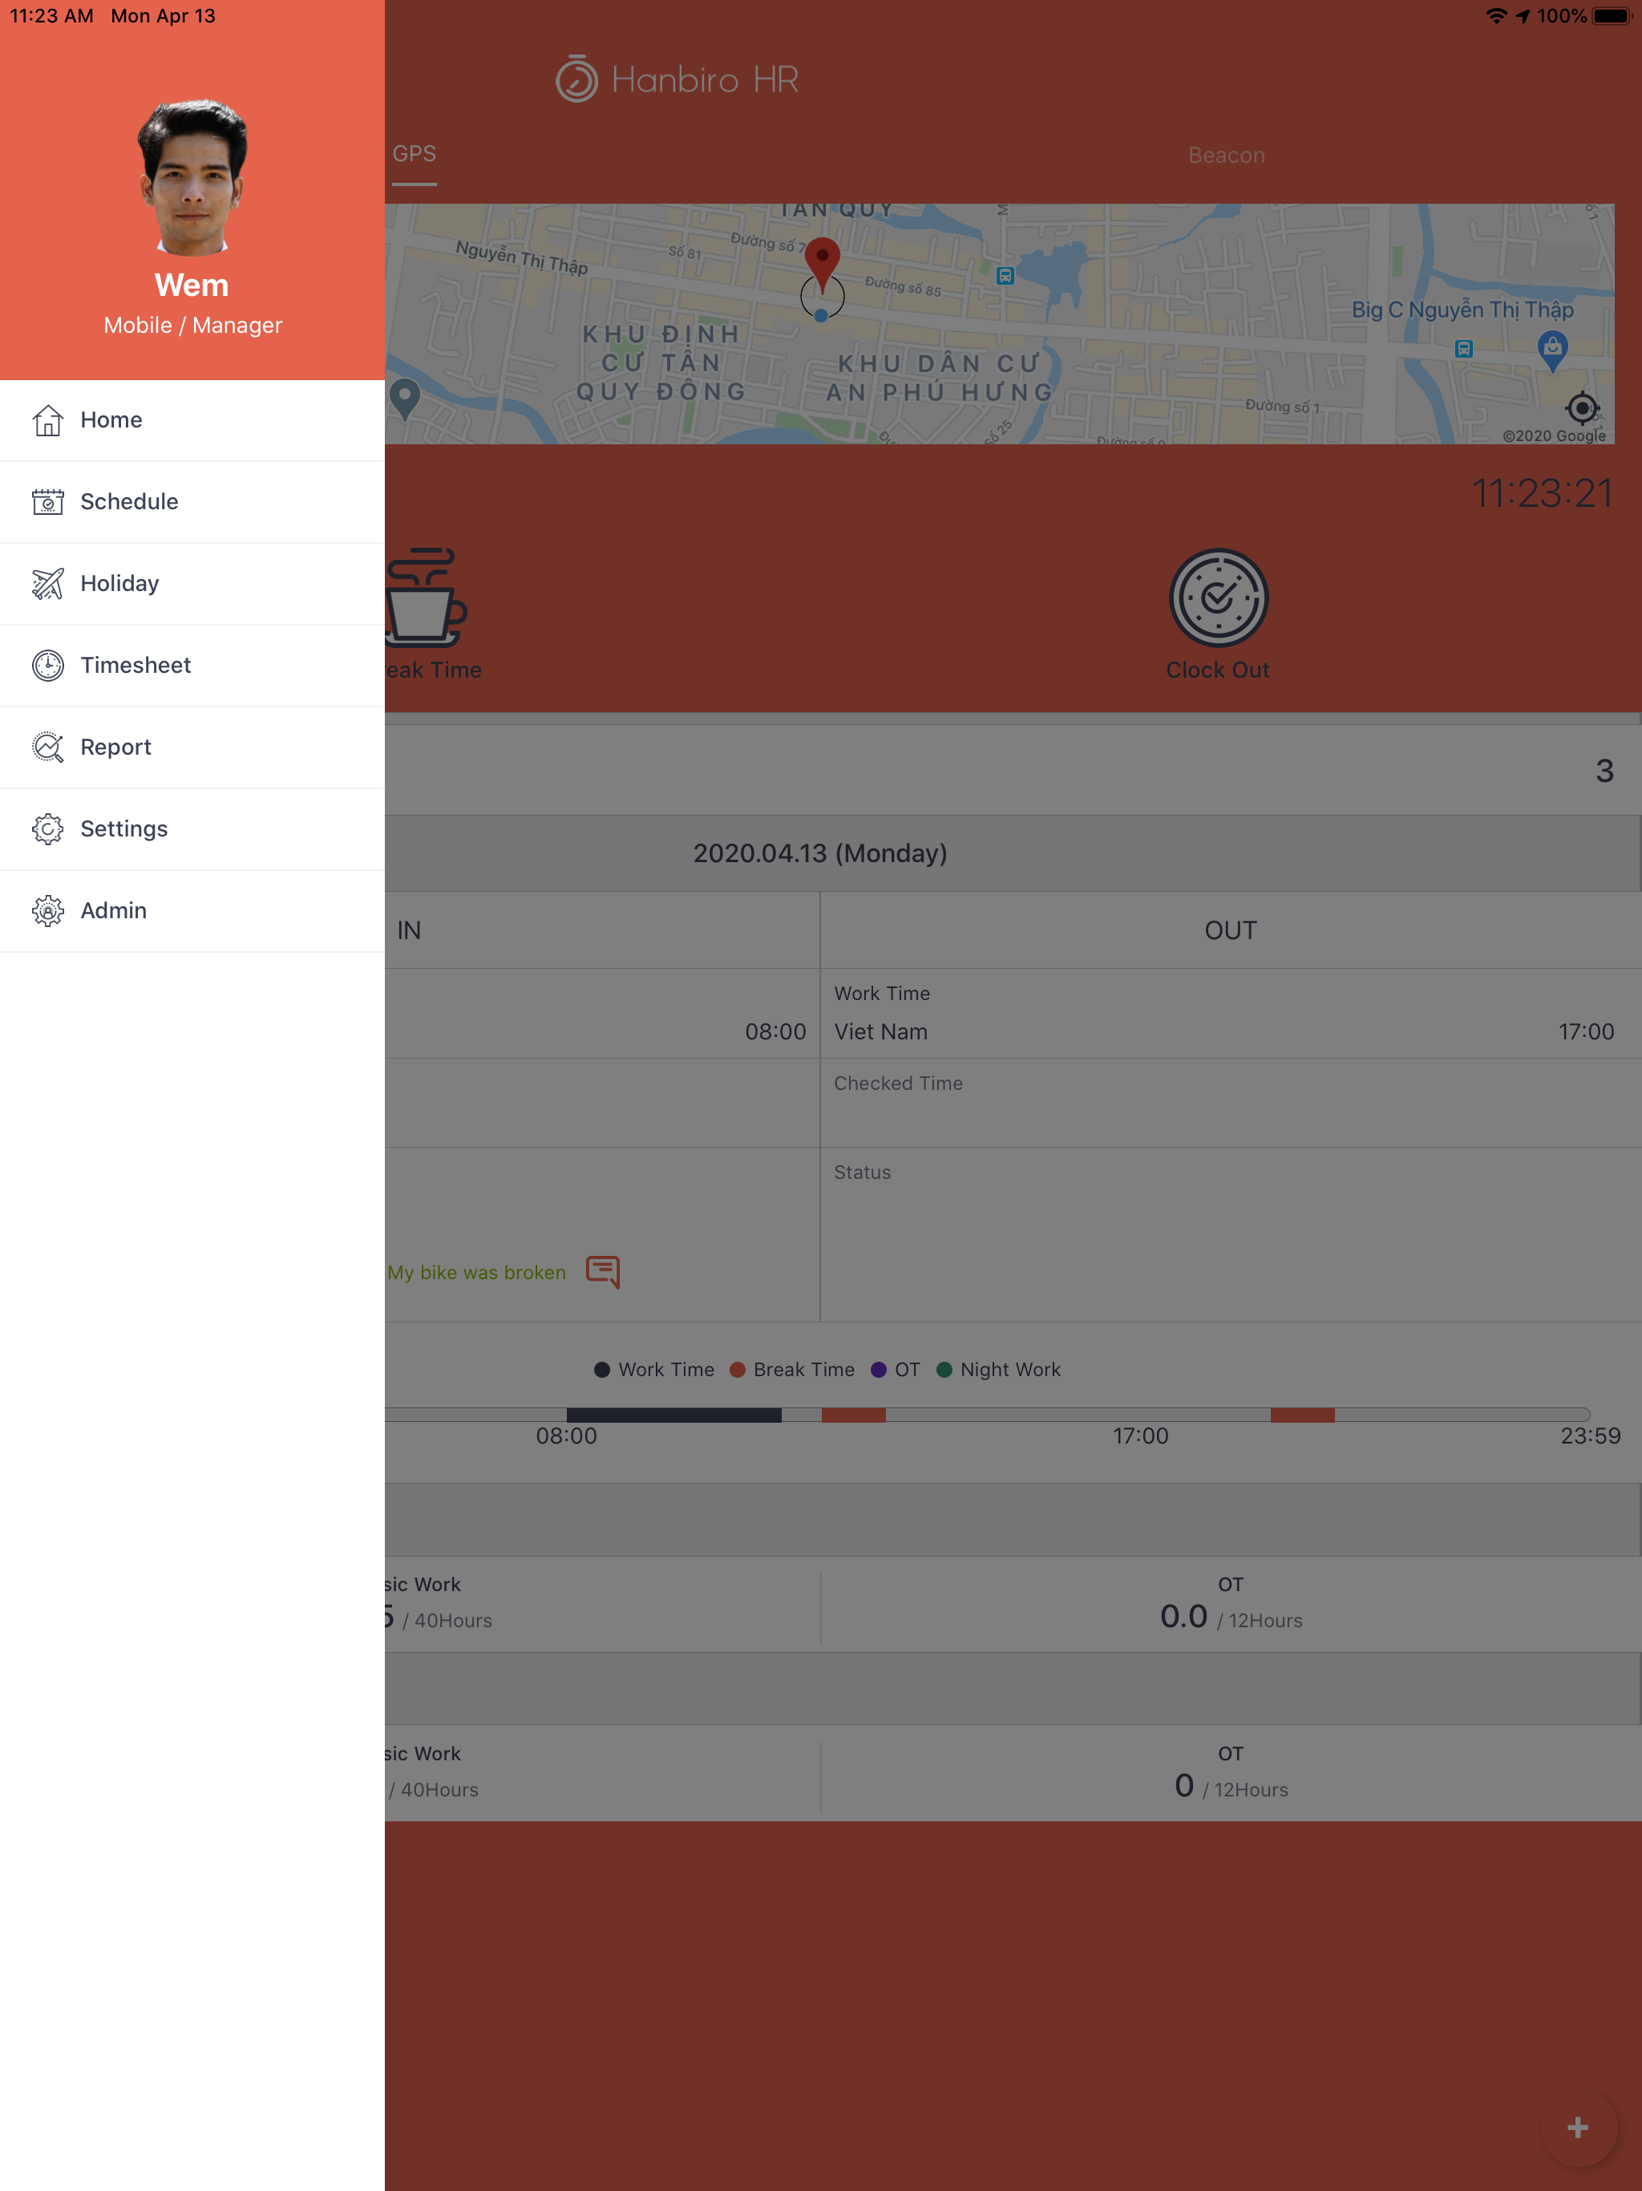Viewport: 1642px width, 2191px height.
Task: Tap the Status row under OUT
Action: (x=1231, y=1235)
